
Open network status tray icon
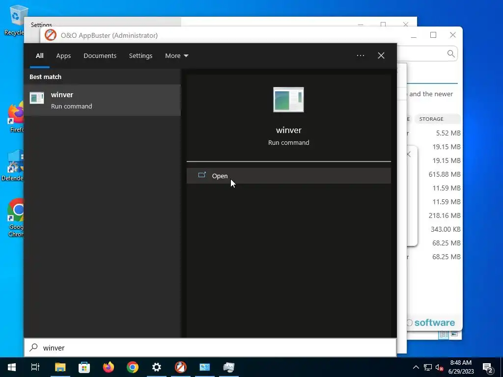428,367
